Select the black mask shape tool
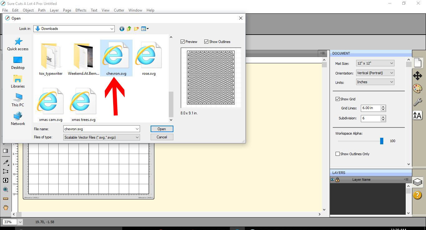 pos(6,180)
